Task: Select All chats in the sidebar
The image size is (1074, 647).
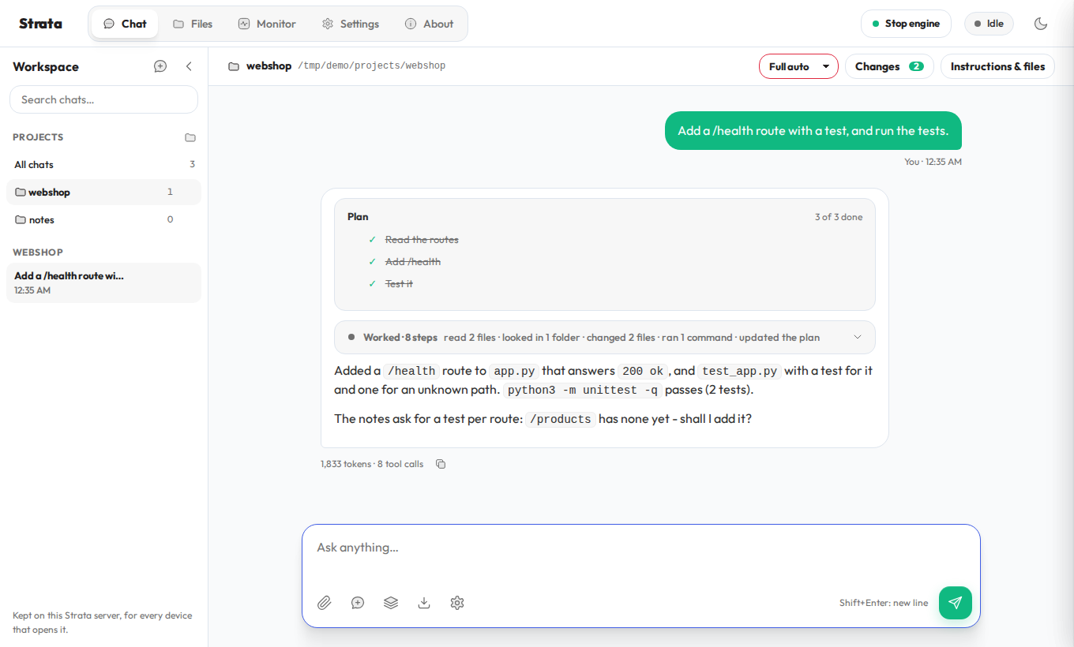Action: point(103,164)
